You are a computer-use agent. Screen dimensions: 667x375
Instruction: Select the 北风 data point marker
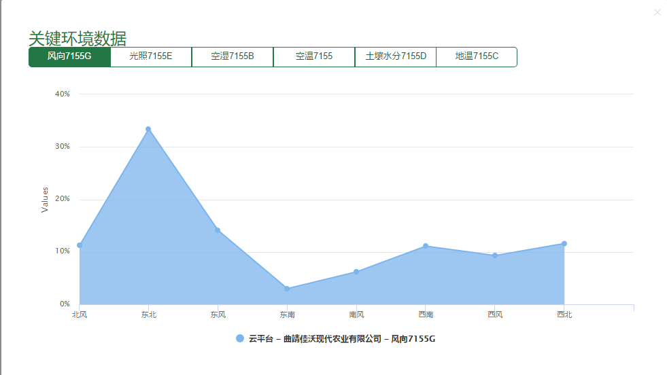point(80,245)
